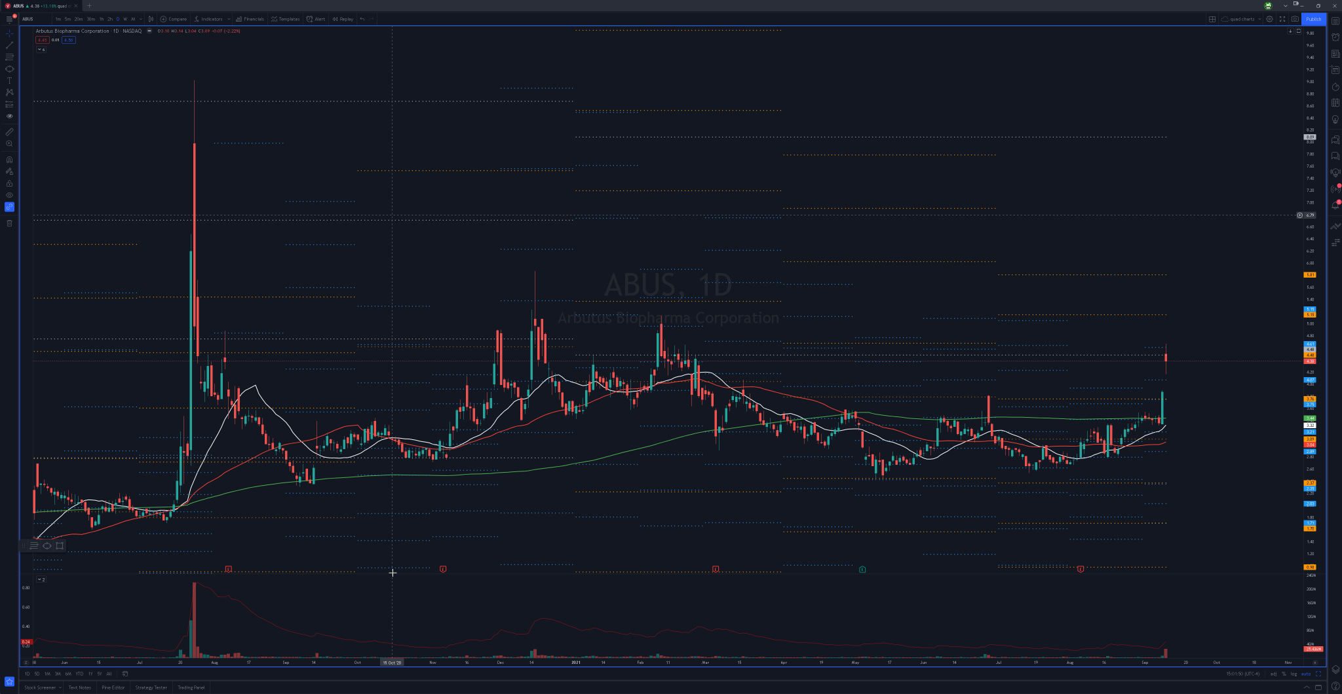Activate the zoom in tool

pos(9,143)
